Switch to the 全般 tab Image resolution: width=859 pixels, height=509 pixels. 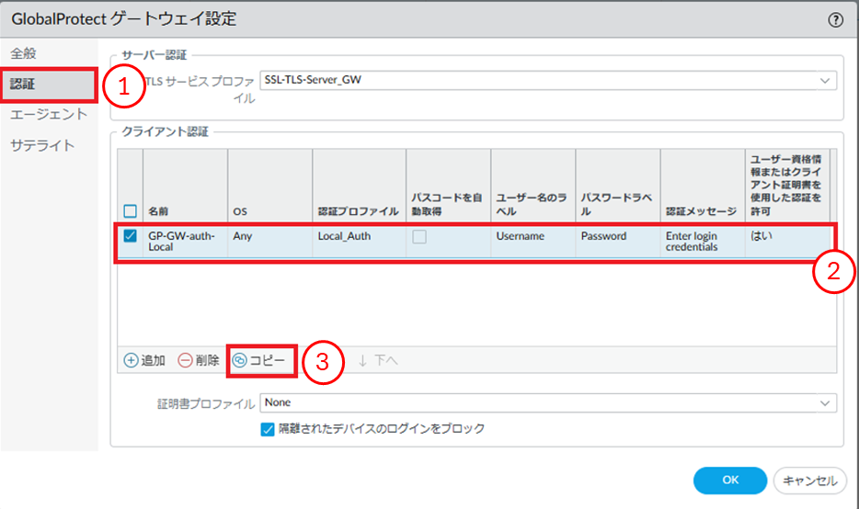(24, 53)
